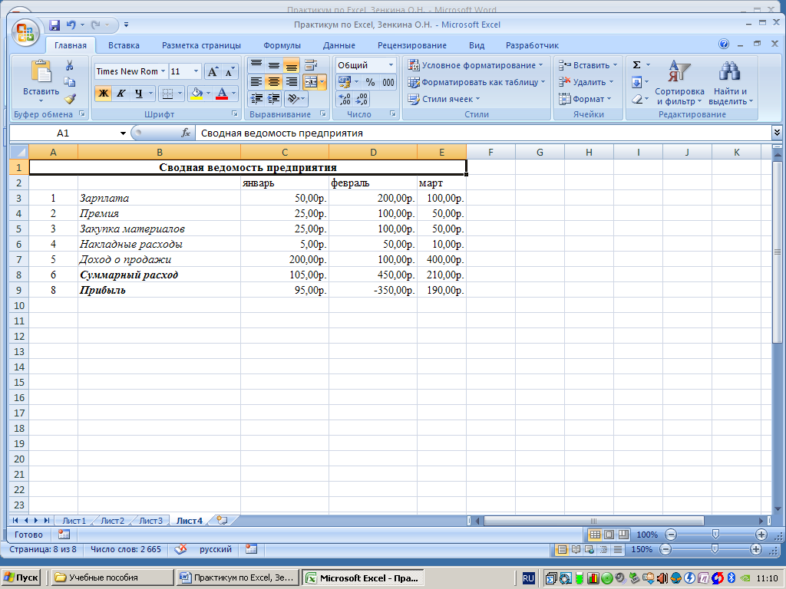Viewport: 786px width, 589px height.
Task: Increase indent in the alignment group
Action: (274, 99)
